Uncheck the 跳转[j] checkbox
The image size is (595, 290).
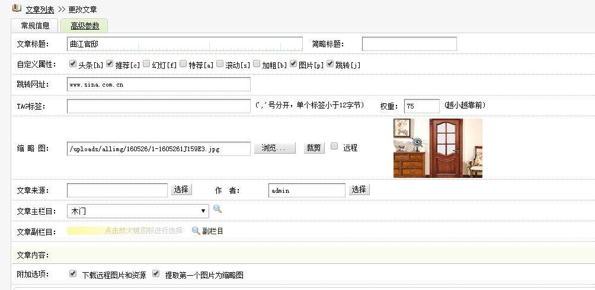coord(330,64)
